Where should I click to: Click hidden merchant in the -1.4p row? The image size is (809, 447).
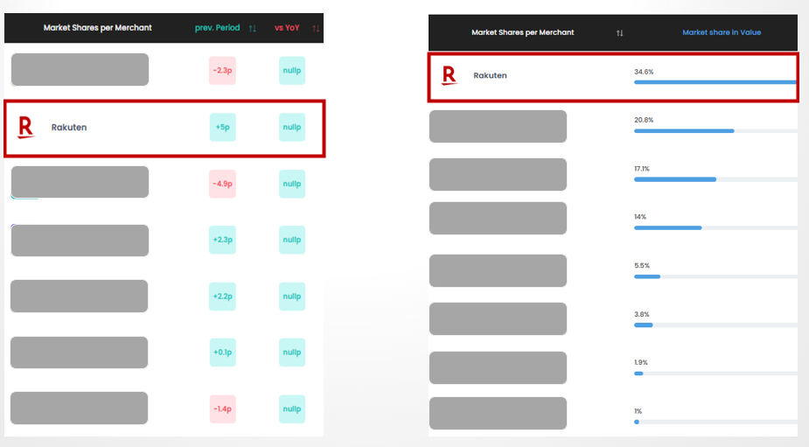[79, 409]
